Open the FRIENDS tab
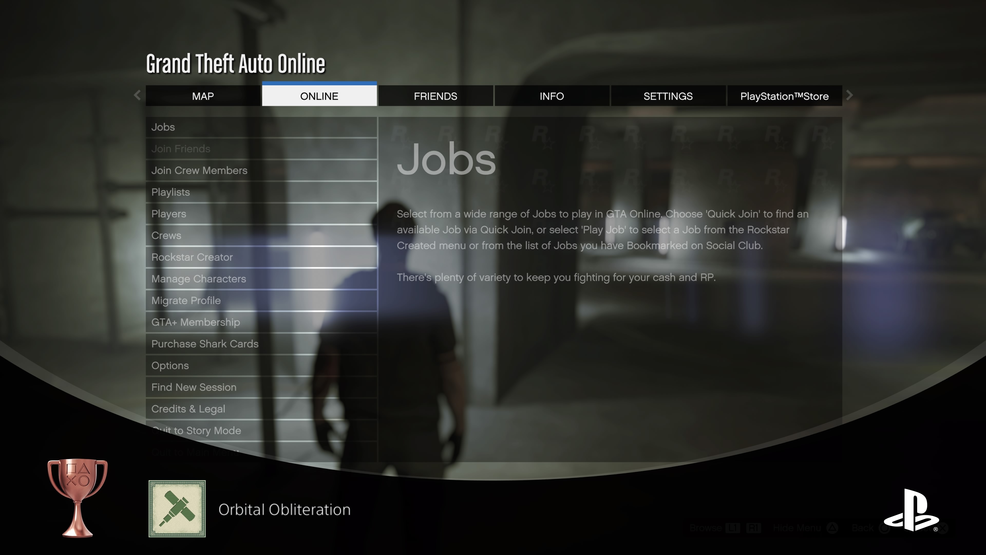Screen dimensions: 986x555 pos(435,96)
